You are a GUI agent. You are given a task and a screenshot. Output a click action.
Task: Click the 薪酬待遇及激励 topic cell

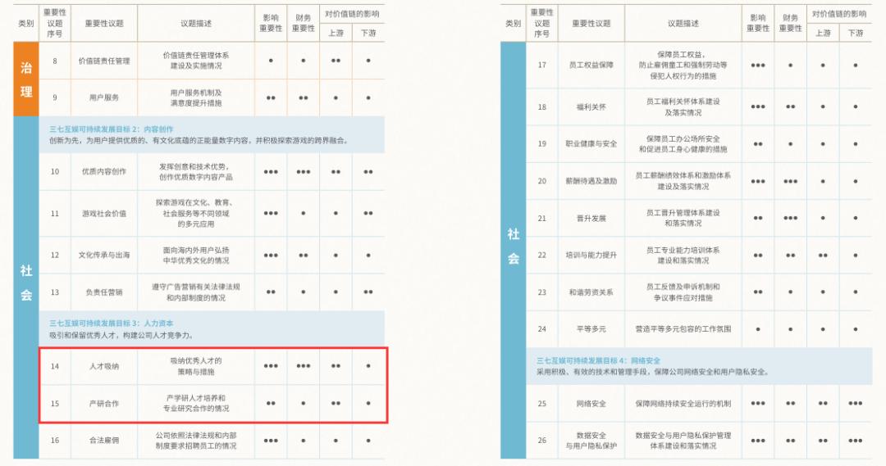coord(591,181)
